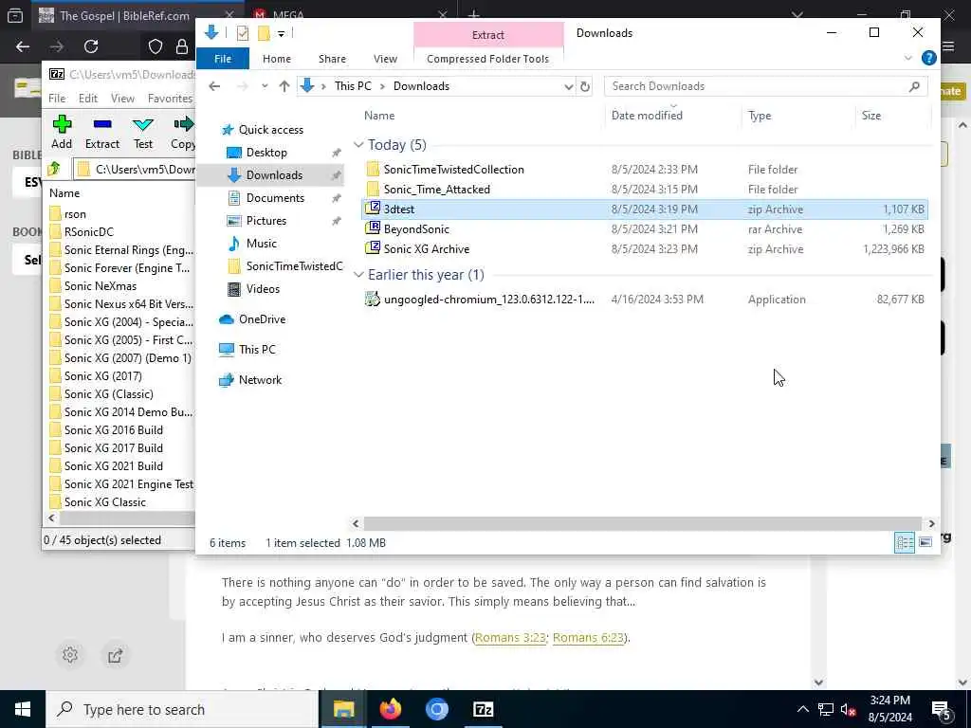
Task: Go up one folder level in 7-Zip
Action: (54, 169)
